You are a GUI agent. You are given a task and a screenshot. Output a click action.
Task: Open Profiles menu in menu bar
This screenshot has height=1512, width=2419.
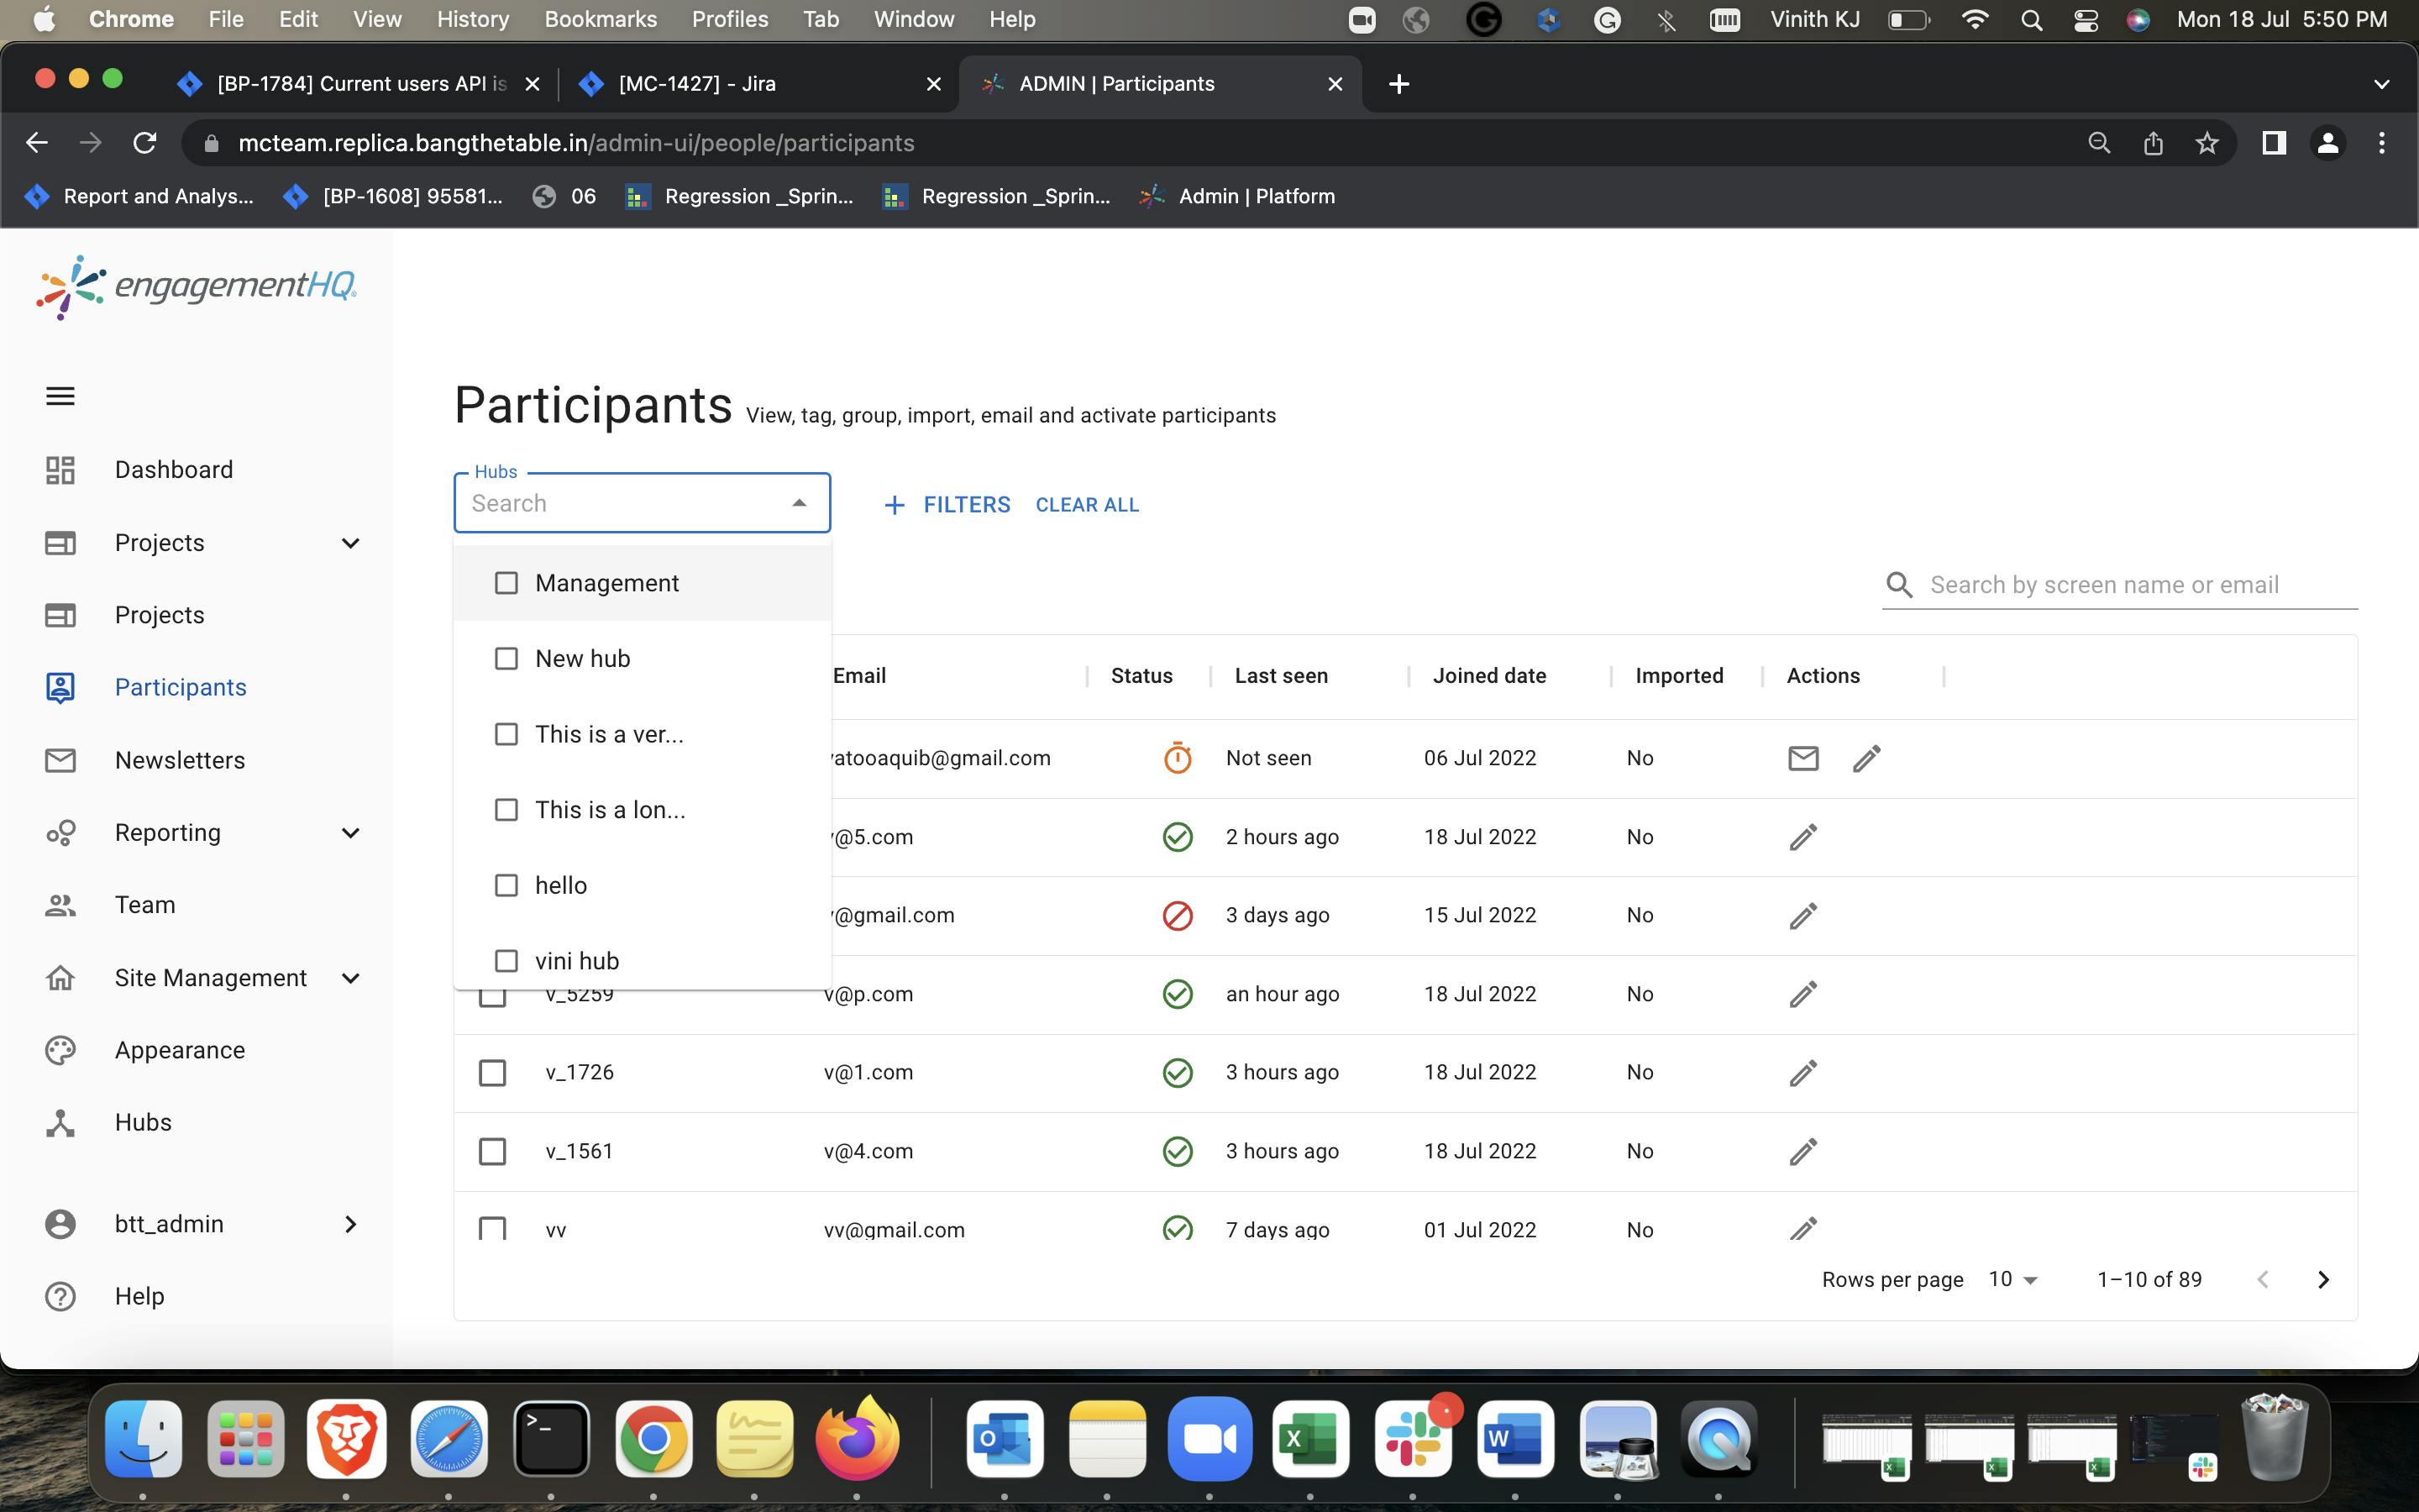click(729, 19)
